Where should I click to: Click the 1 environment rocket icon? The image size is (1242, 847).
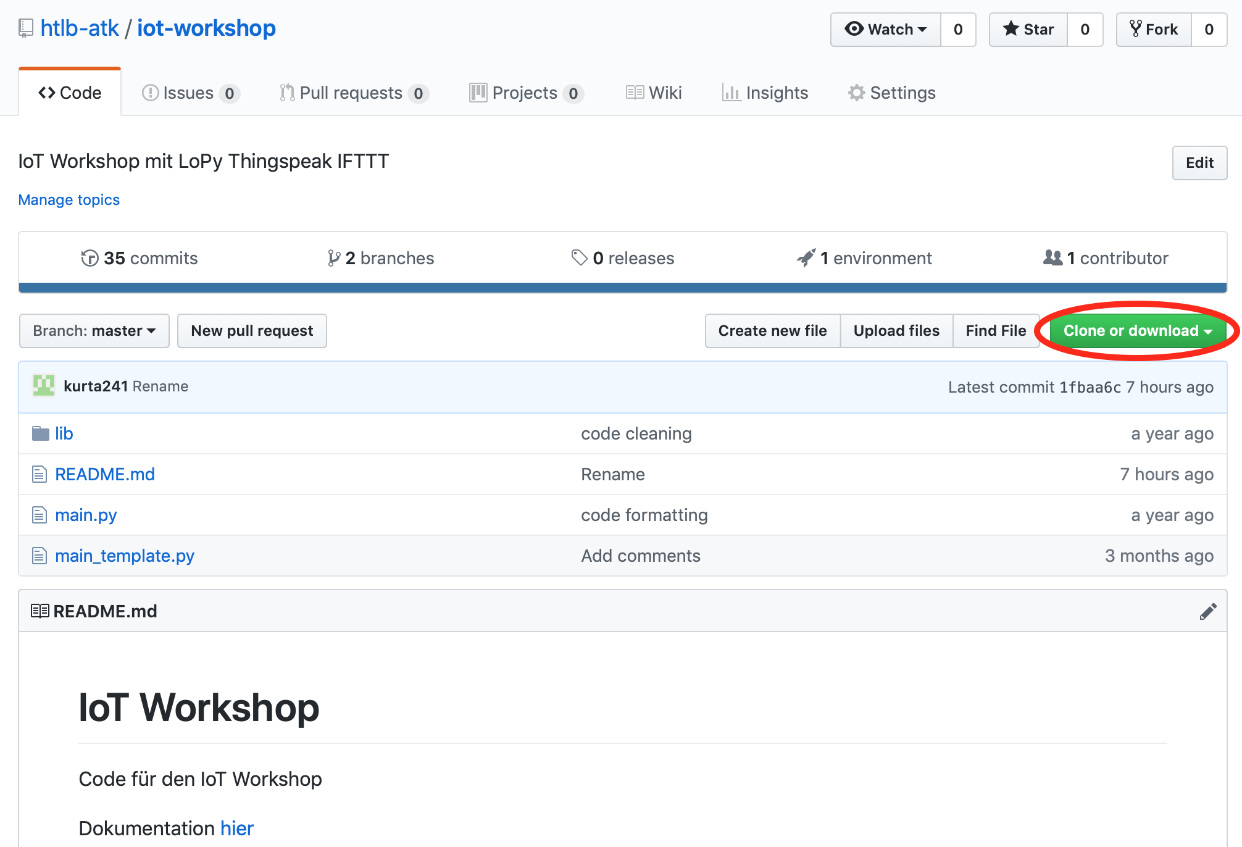(806, 258)
